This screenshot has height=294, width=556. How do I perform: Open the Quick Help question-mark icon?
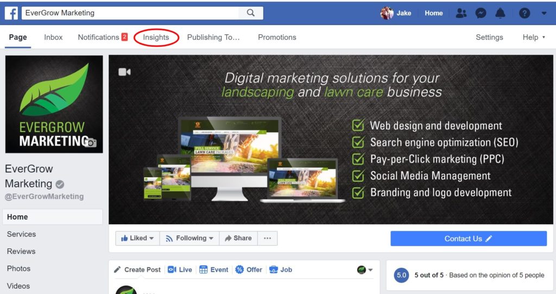coord(525,13)
